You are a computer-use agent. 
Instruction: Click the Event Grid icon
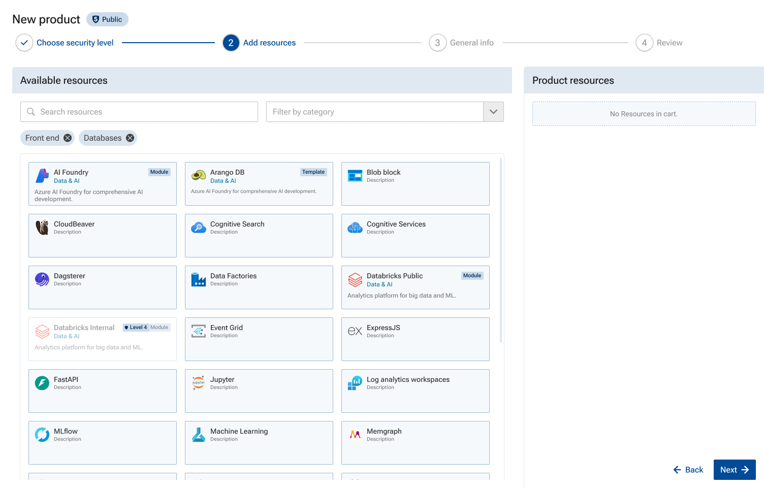(199, 331)
